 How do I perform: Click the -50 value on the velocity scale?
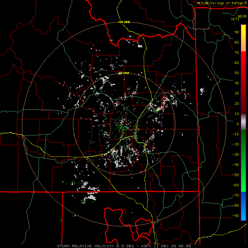[x=236, y=175]
